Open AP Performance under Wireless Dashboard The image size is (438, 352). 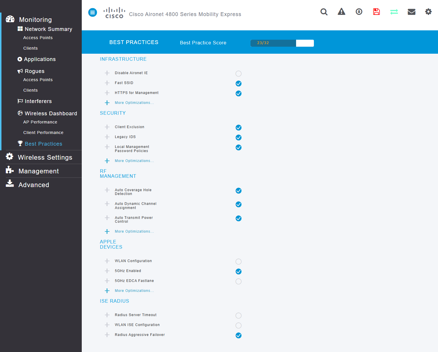(x=40, y=122)
